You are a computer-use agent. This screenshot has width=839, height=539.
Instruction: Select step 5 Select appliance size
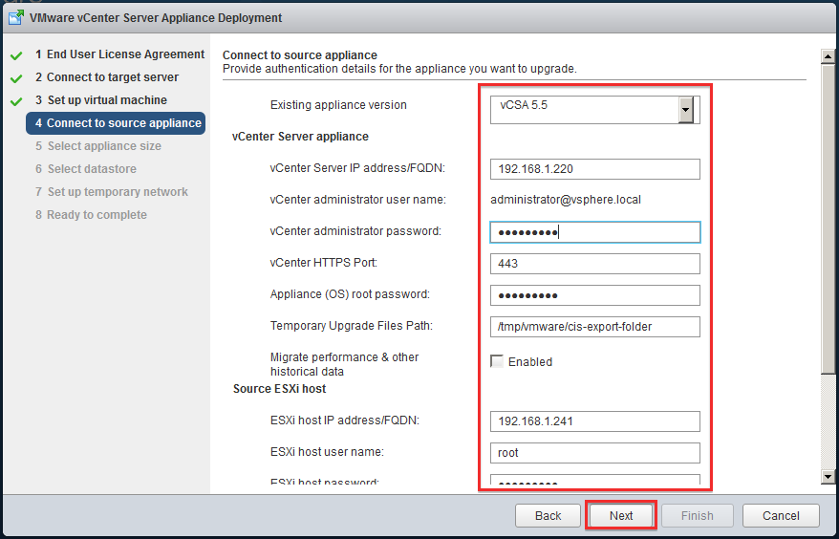point(98,146)
